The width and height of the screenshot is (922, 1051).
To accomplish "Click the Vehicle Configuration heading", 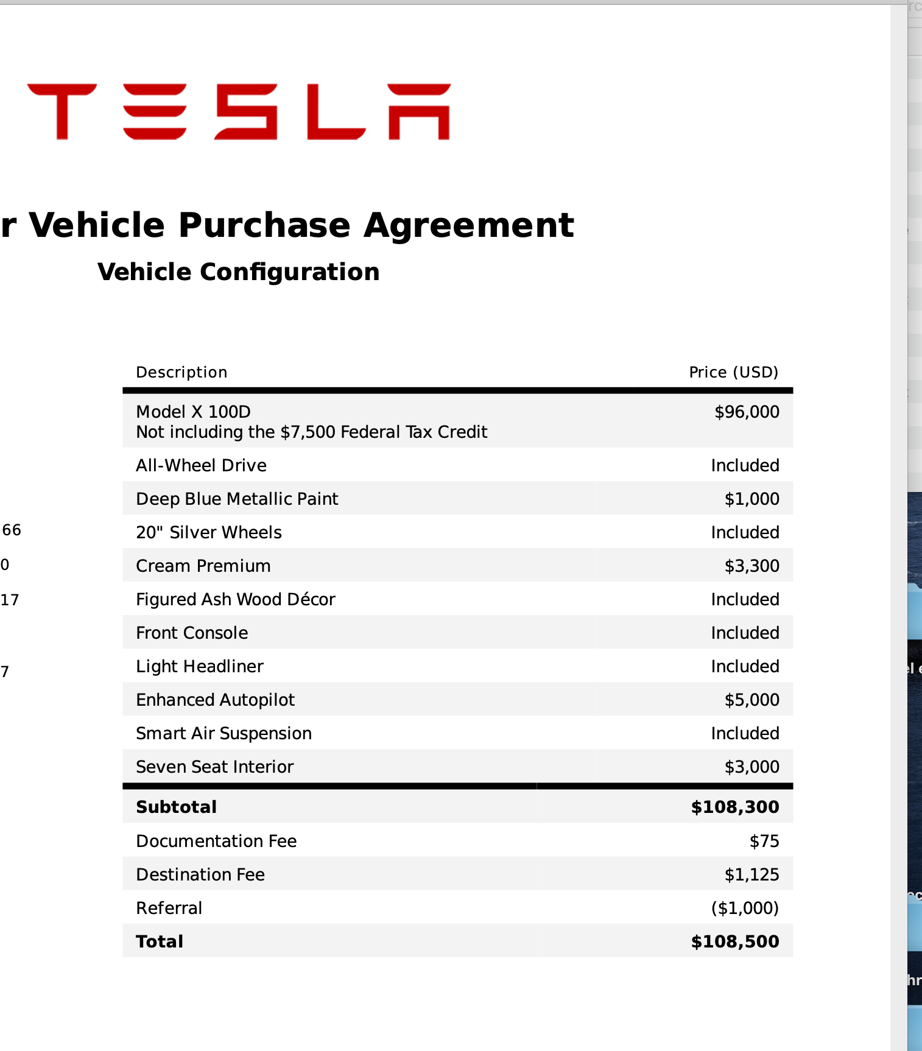I will click(x=238, y=272).
